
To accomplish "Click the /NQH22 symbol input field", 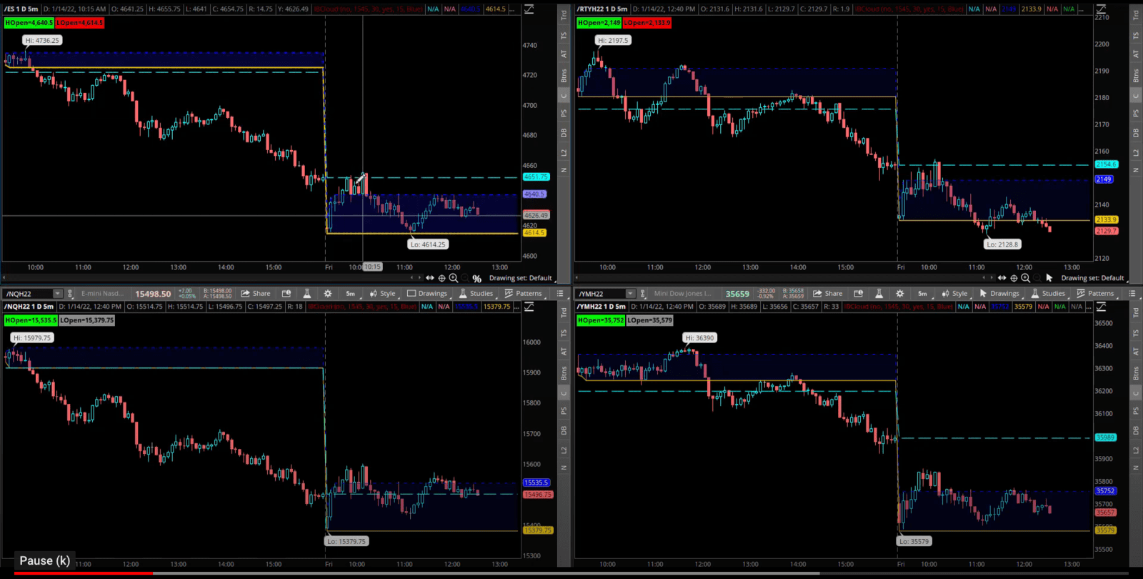I will click(x=28, y=294).
